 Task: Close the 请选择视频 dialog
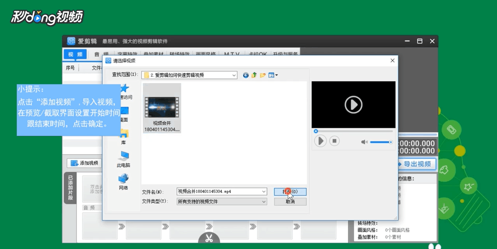[392, 61]
